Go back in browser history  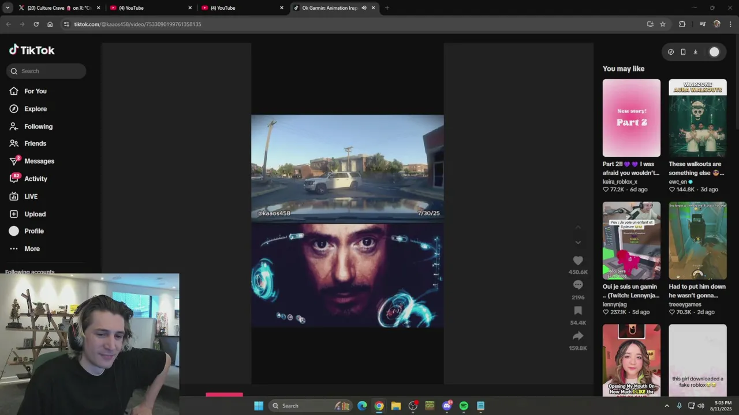click(x=8, y=24)
